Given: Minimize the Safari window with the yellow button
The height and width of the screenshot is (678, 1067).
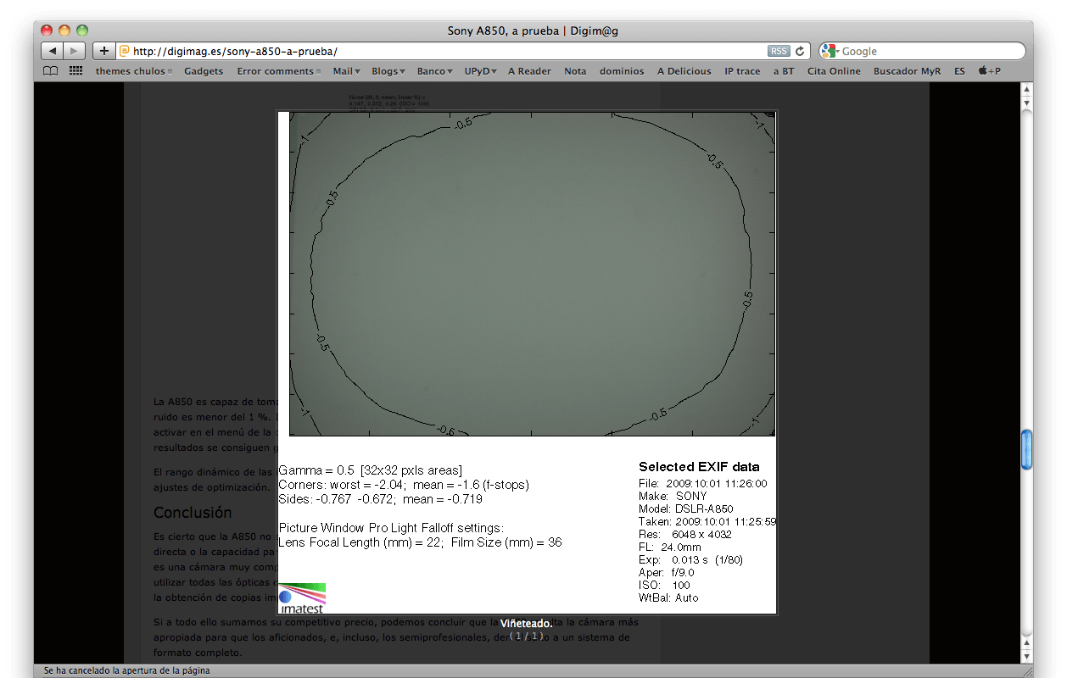Looking at the screenshot, I should [x=64, y=31].
